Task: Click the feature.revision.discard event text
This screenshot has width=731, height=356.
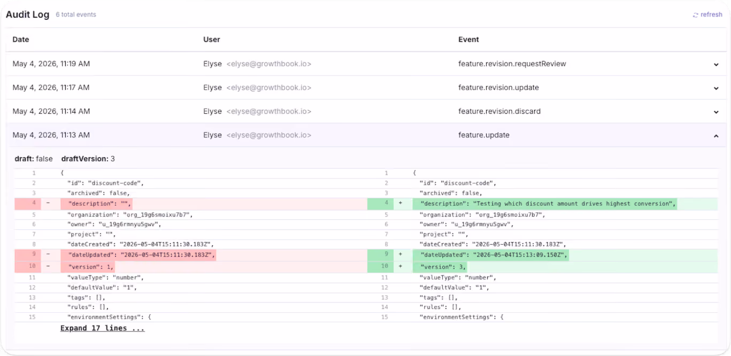Action: (x=499, y=111)
